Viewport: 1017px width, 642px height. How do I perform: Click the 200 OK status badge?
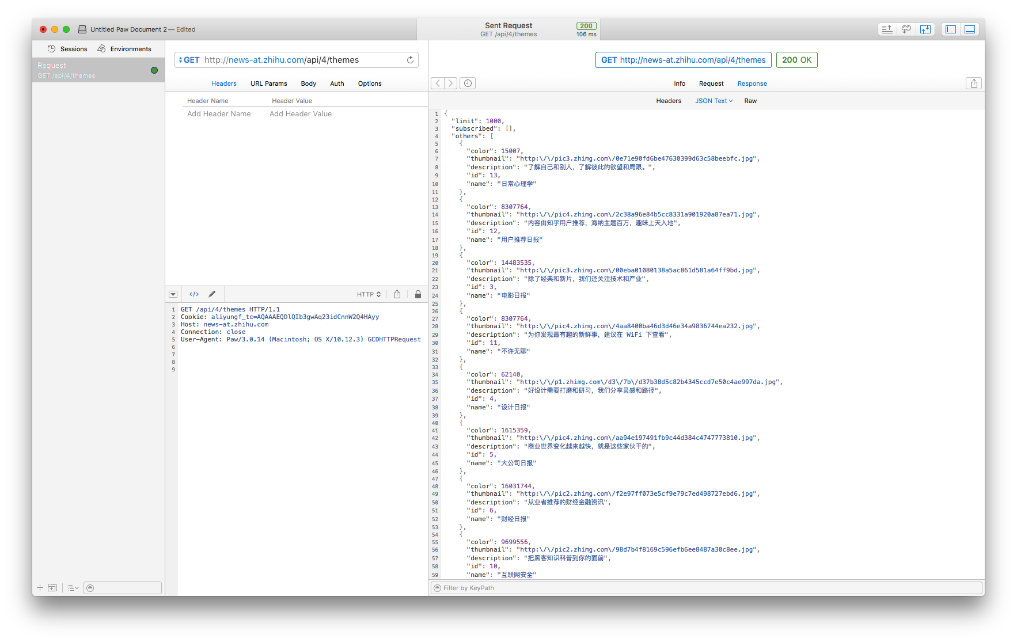click(797, 60)
